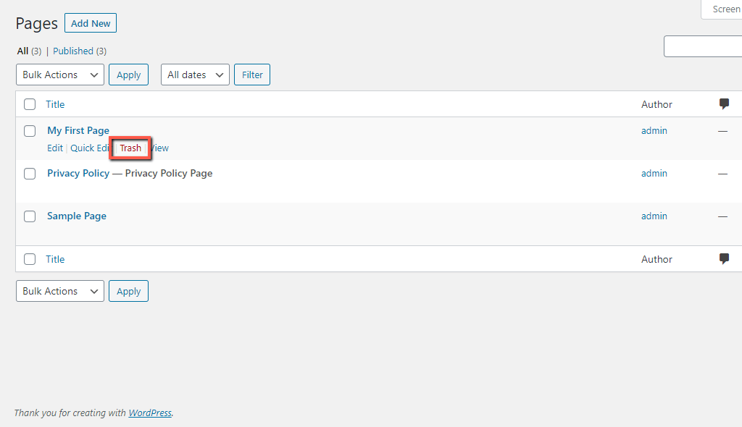Tick the select-all checkbox in footer row
This screenshot has height=427, width=742.
click(30, 259)
